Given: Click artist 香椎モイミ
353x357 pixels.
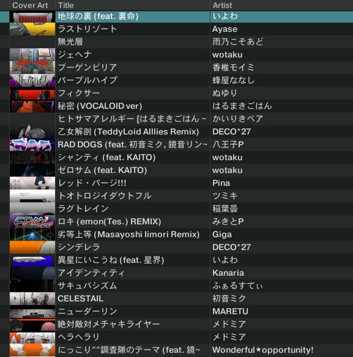Looking at the screenshot, I should click(x=233, y=67).
